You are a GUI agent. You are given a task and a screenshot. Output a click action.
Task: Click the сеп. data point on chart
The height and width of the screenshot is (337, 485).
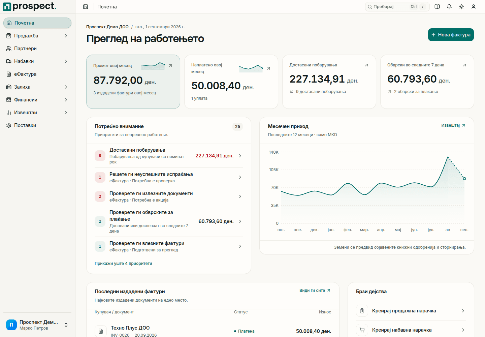pos(464,179)
